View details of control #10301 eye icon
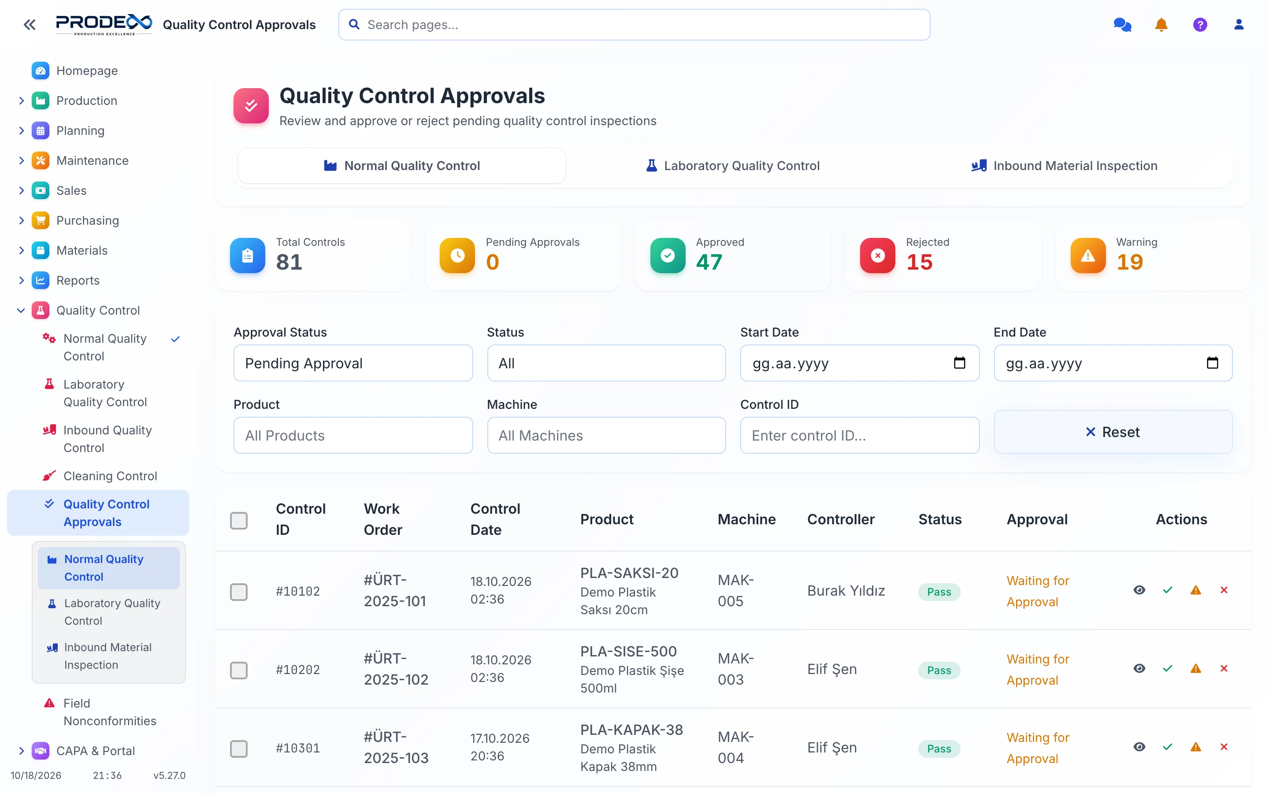Image resolution: width=1269 pixels, height=793 pixels. [x=1139, y=747]
